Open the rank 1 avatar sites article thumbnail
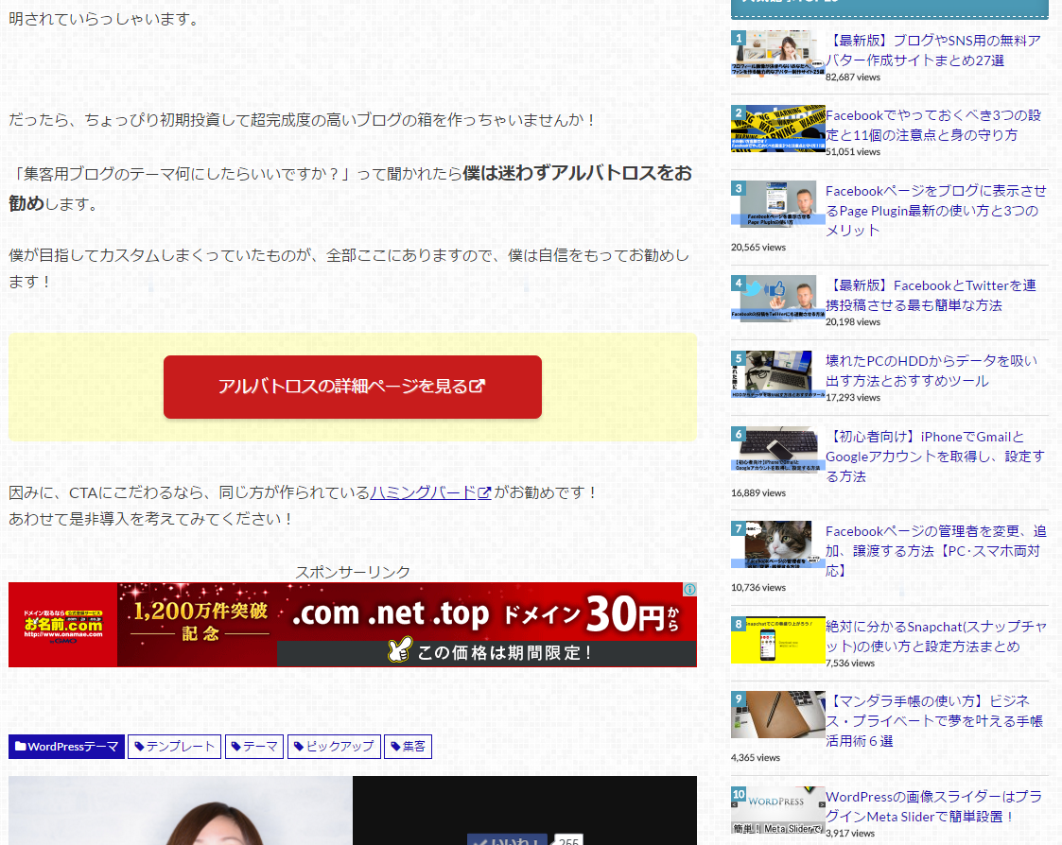 (x=777, y=54)
